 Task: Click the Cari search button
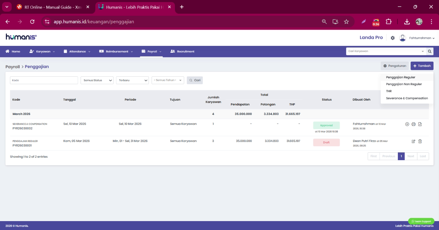click(x=195, y=80)
